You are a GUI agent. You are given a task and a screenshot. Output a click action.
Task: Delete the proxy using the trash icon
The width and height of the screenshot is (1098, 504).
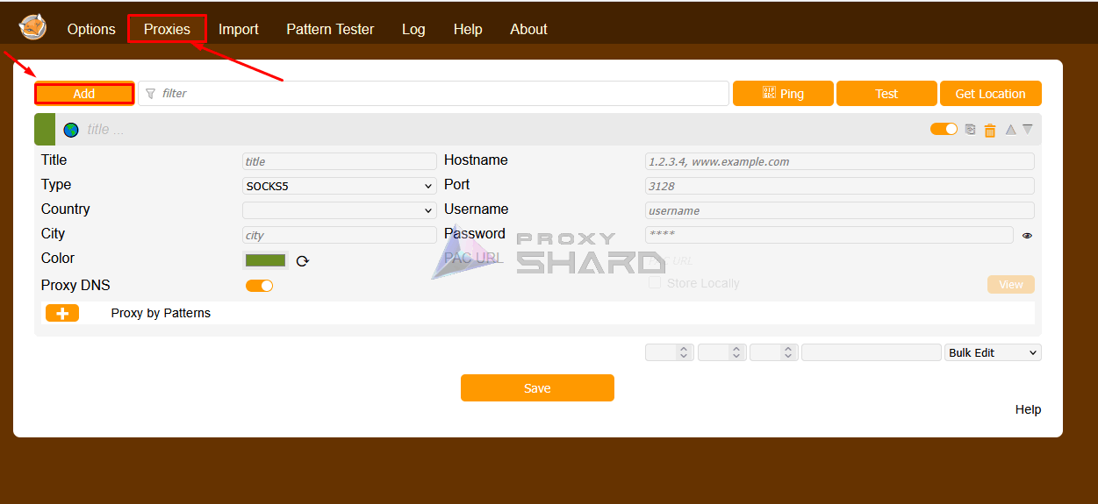(x=990, y=130)
